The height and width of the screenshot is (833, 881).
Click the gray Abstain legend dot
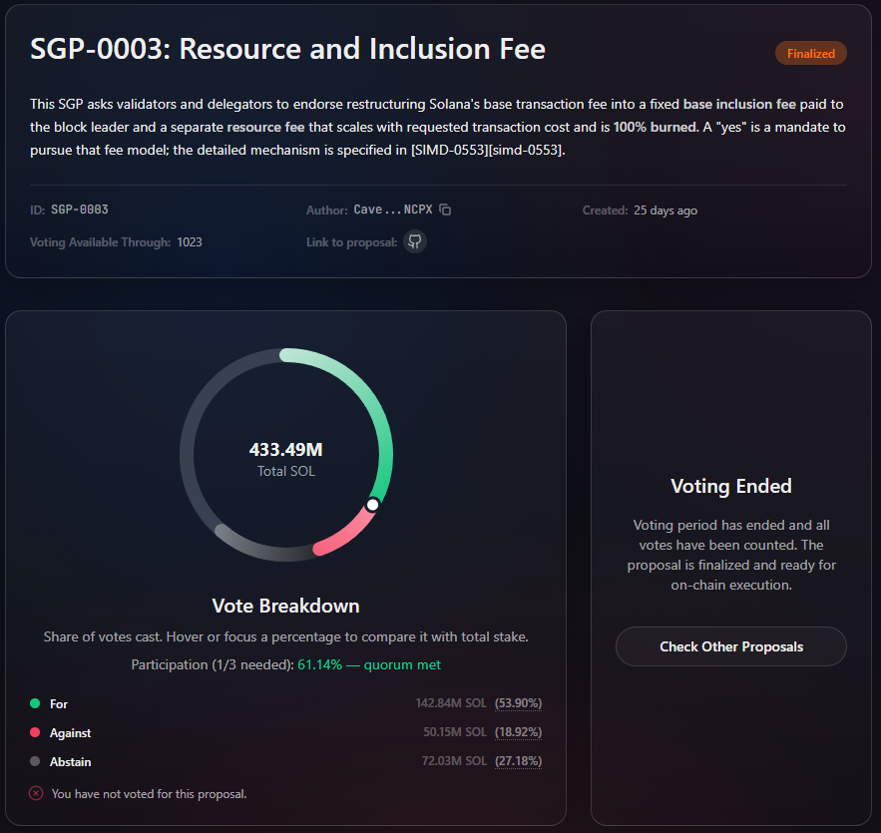[35, 761]
